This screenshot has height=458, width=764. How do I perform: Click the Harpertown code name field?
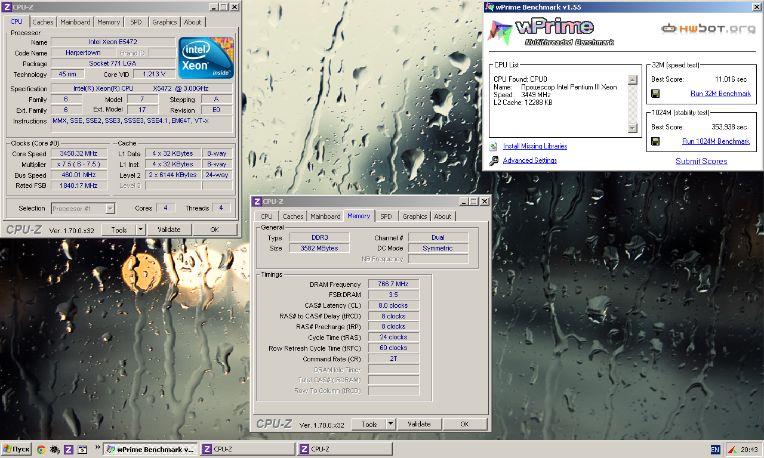coord(83,53)
